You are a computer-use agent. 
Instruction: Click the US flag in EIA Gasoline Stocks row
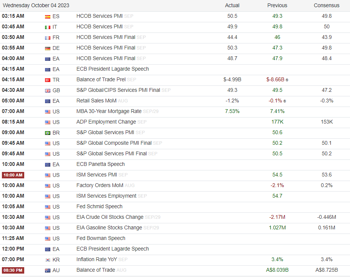coord(48,228)
